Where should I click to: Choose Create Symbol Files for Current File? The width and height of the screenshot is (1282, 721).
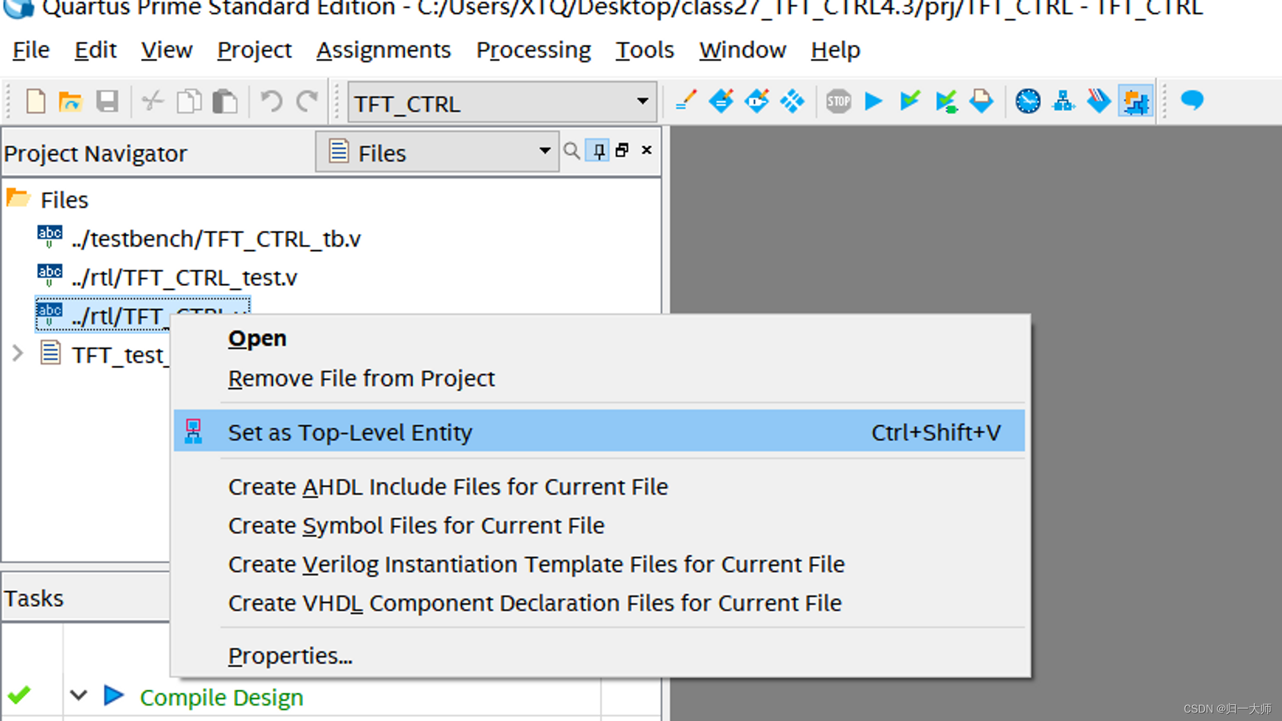[x=599, y=526]
